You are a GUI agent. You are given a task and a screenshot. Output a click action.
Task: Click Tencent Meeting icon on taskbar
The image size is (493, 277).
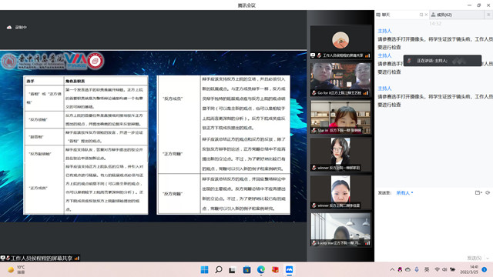click(x=290, y=270)
